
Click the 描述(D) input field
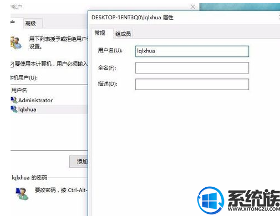[x=192, y=85]
